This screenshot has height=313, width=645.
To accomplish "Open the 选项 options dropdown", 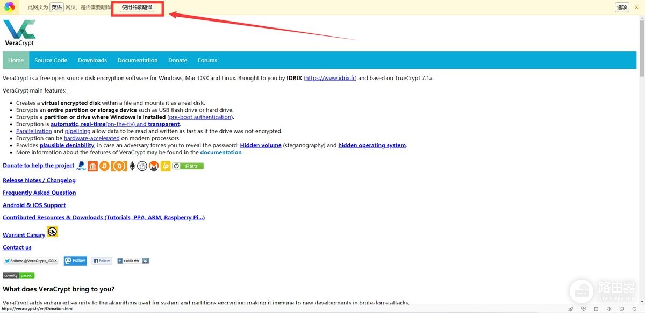I will (622, 7).
